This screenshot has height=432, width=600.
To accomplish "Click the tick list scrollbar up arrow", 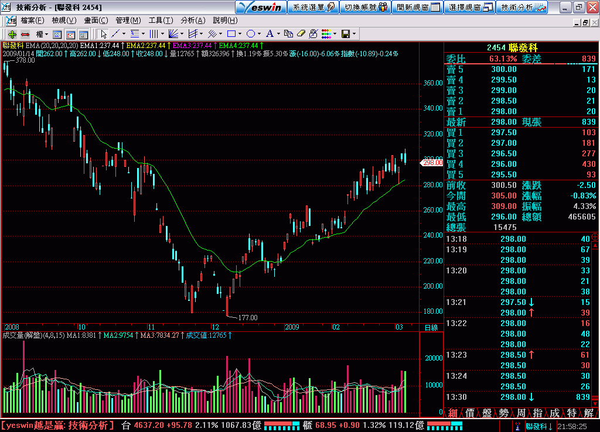I will tap(595, 245).
